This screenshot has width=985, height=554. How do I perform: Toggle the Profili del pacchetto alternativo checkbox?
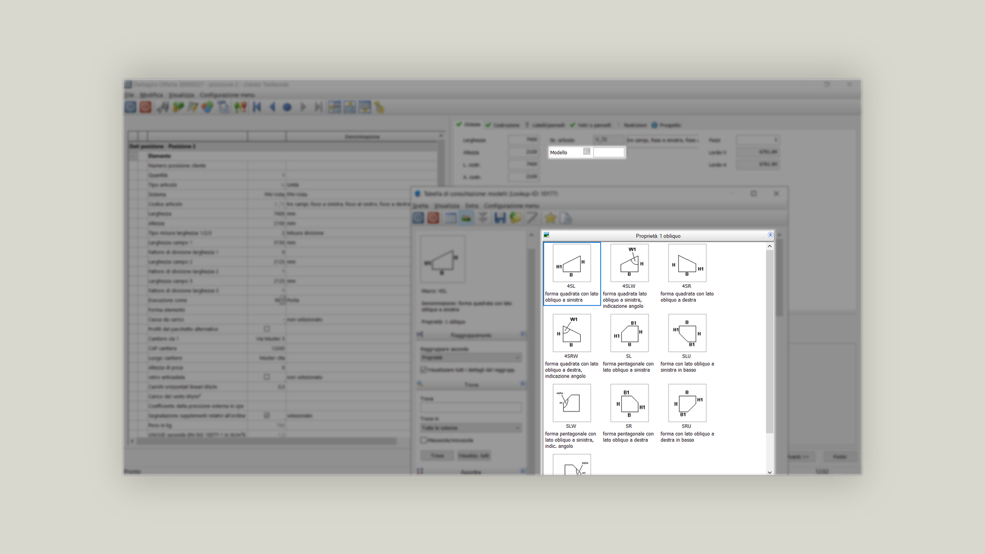click(267, 329)
